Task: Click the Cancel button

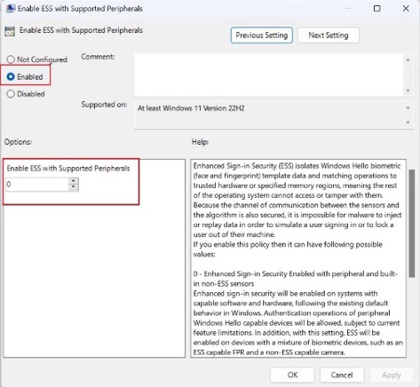Action: click(342, 375)
